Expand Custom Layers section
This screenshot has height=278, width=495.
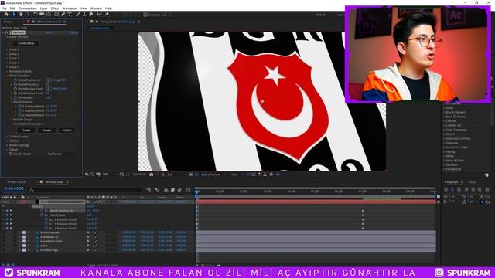tap(7, 137)
